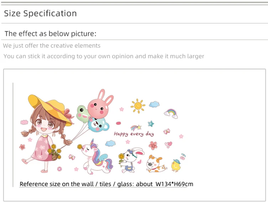The image size is (268, 203).
Task: Select the yellow chick wearing hat
Action: point(176,166)
